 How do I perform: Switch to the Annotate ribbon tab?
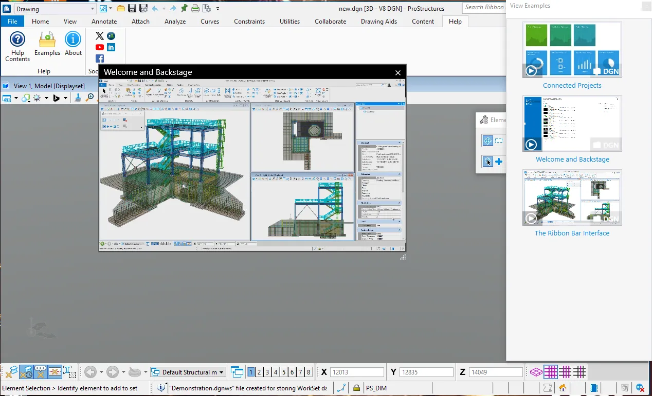[x=104, y=22]
